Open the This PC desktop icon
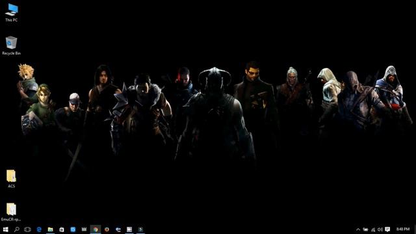The width and height of the screenshot is (416, 234). 12,12
